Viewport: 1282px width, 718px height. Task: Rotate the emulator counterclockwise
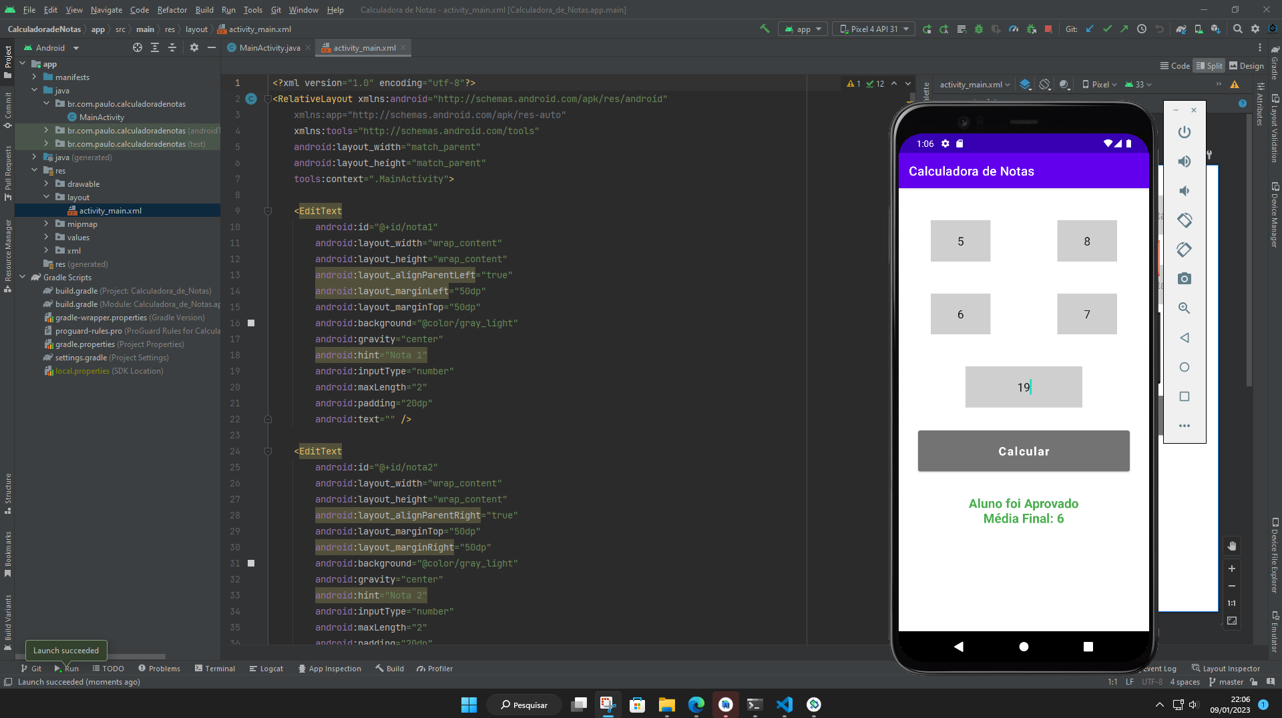point(1185,220)
